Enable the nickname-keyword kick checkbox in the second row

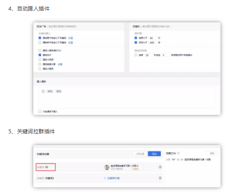[x=40, y=43]
